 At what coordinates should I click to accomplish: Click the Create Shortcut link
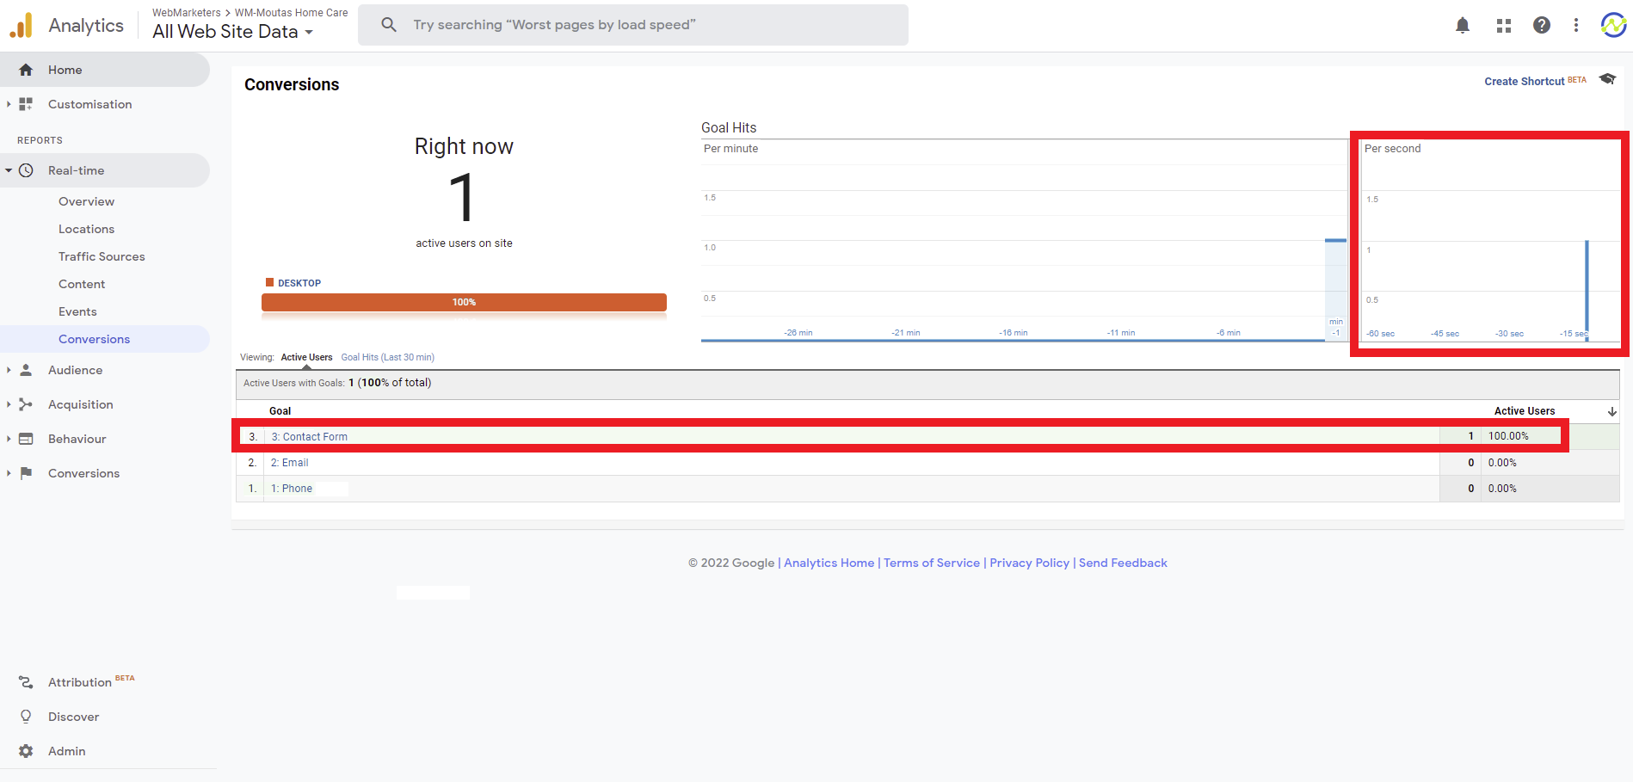[x=1524, y=82]
